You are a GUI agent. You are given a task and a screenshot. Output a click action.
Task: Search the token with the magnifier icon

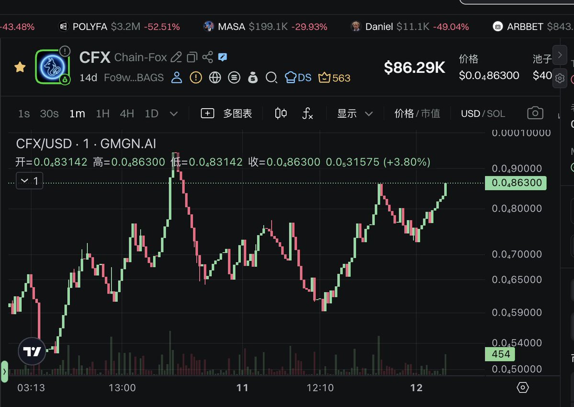click(x=271, y=78)
